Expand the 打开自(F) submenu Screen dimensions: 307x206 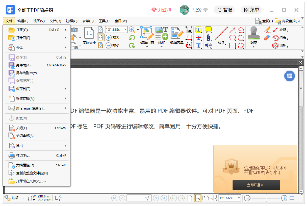pyautogui.click(x=37, y=38)
